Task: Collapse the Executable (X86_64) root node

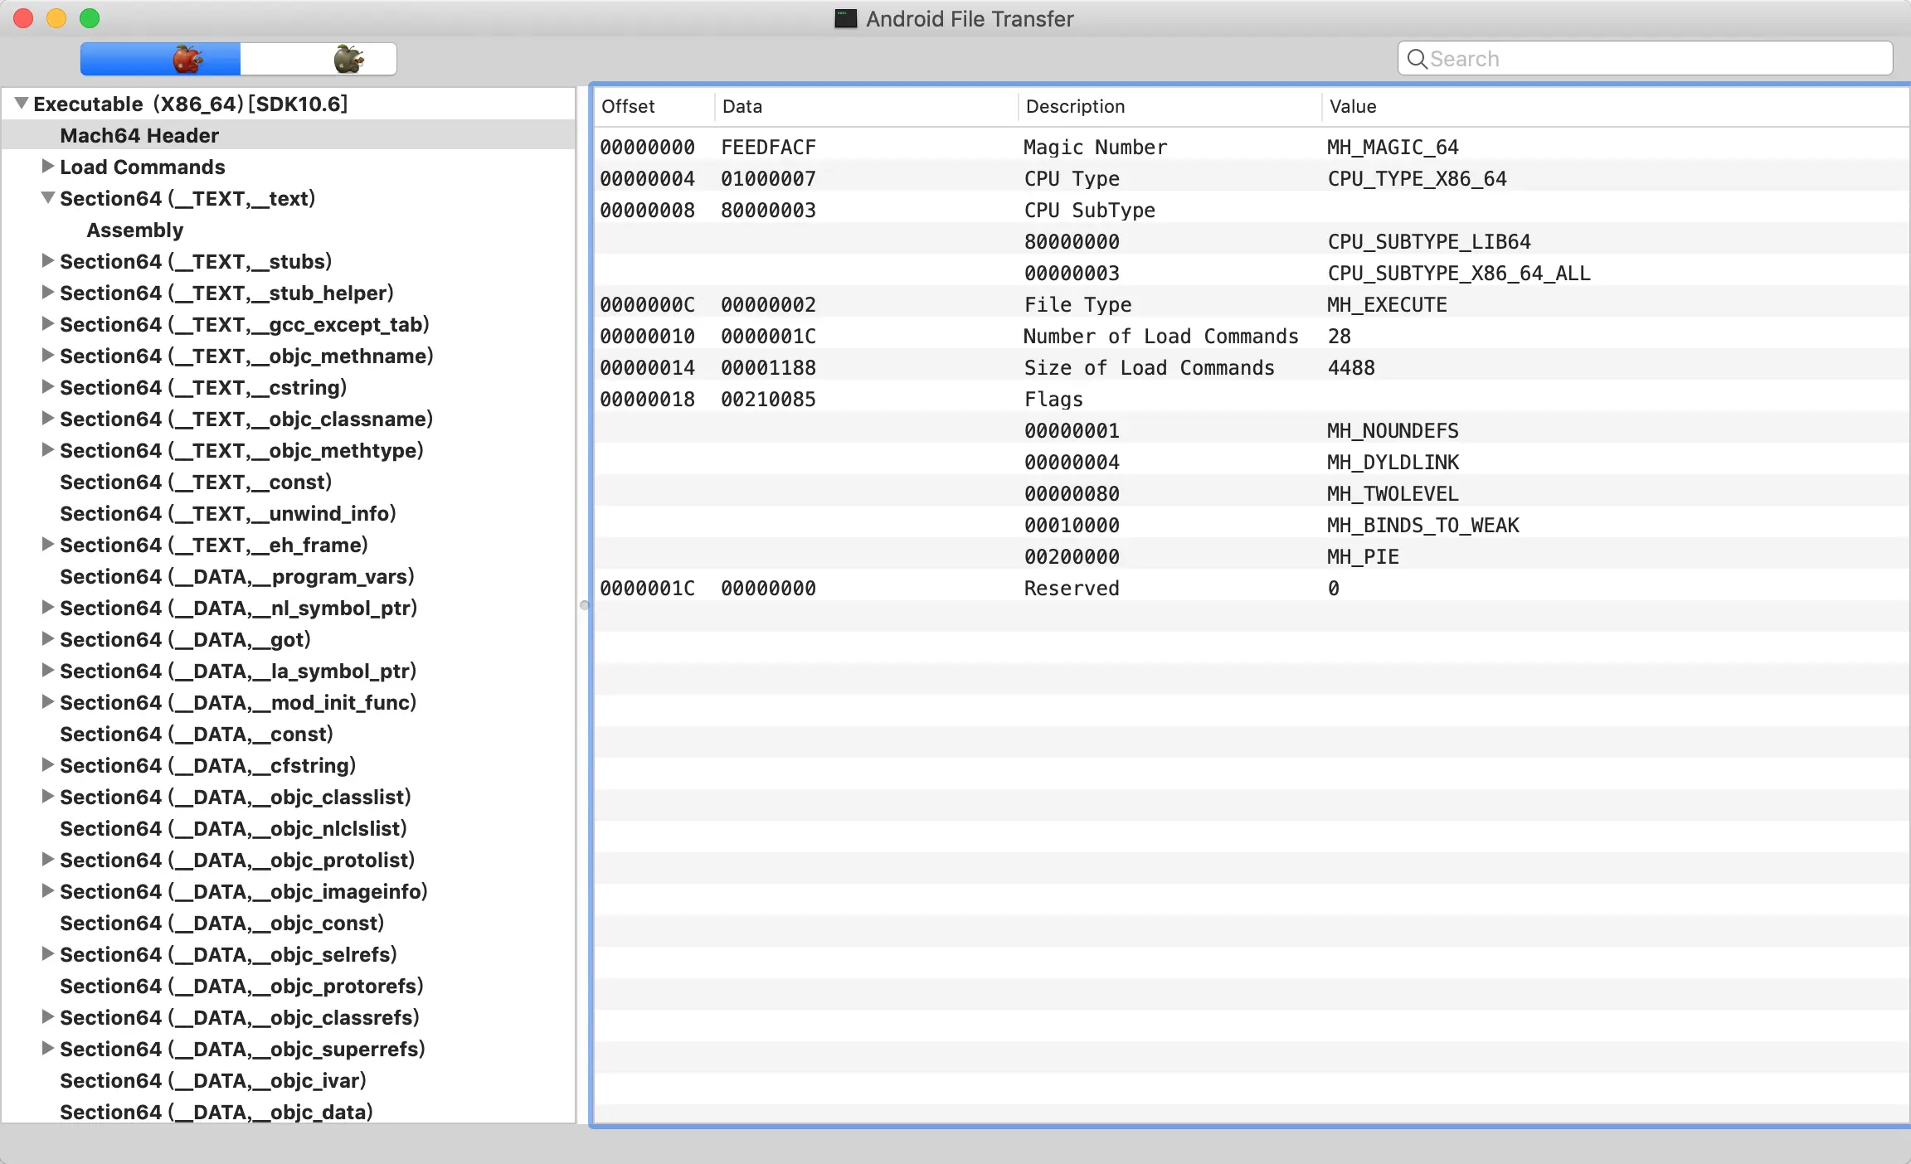Action: (x=22, y=104)
